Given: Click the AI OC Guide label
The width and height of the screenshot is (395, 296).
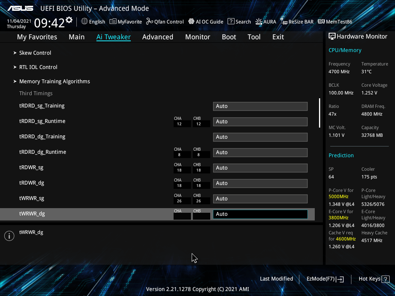Looking at the screenshot, I should [x=209, y=22].
